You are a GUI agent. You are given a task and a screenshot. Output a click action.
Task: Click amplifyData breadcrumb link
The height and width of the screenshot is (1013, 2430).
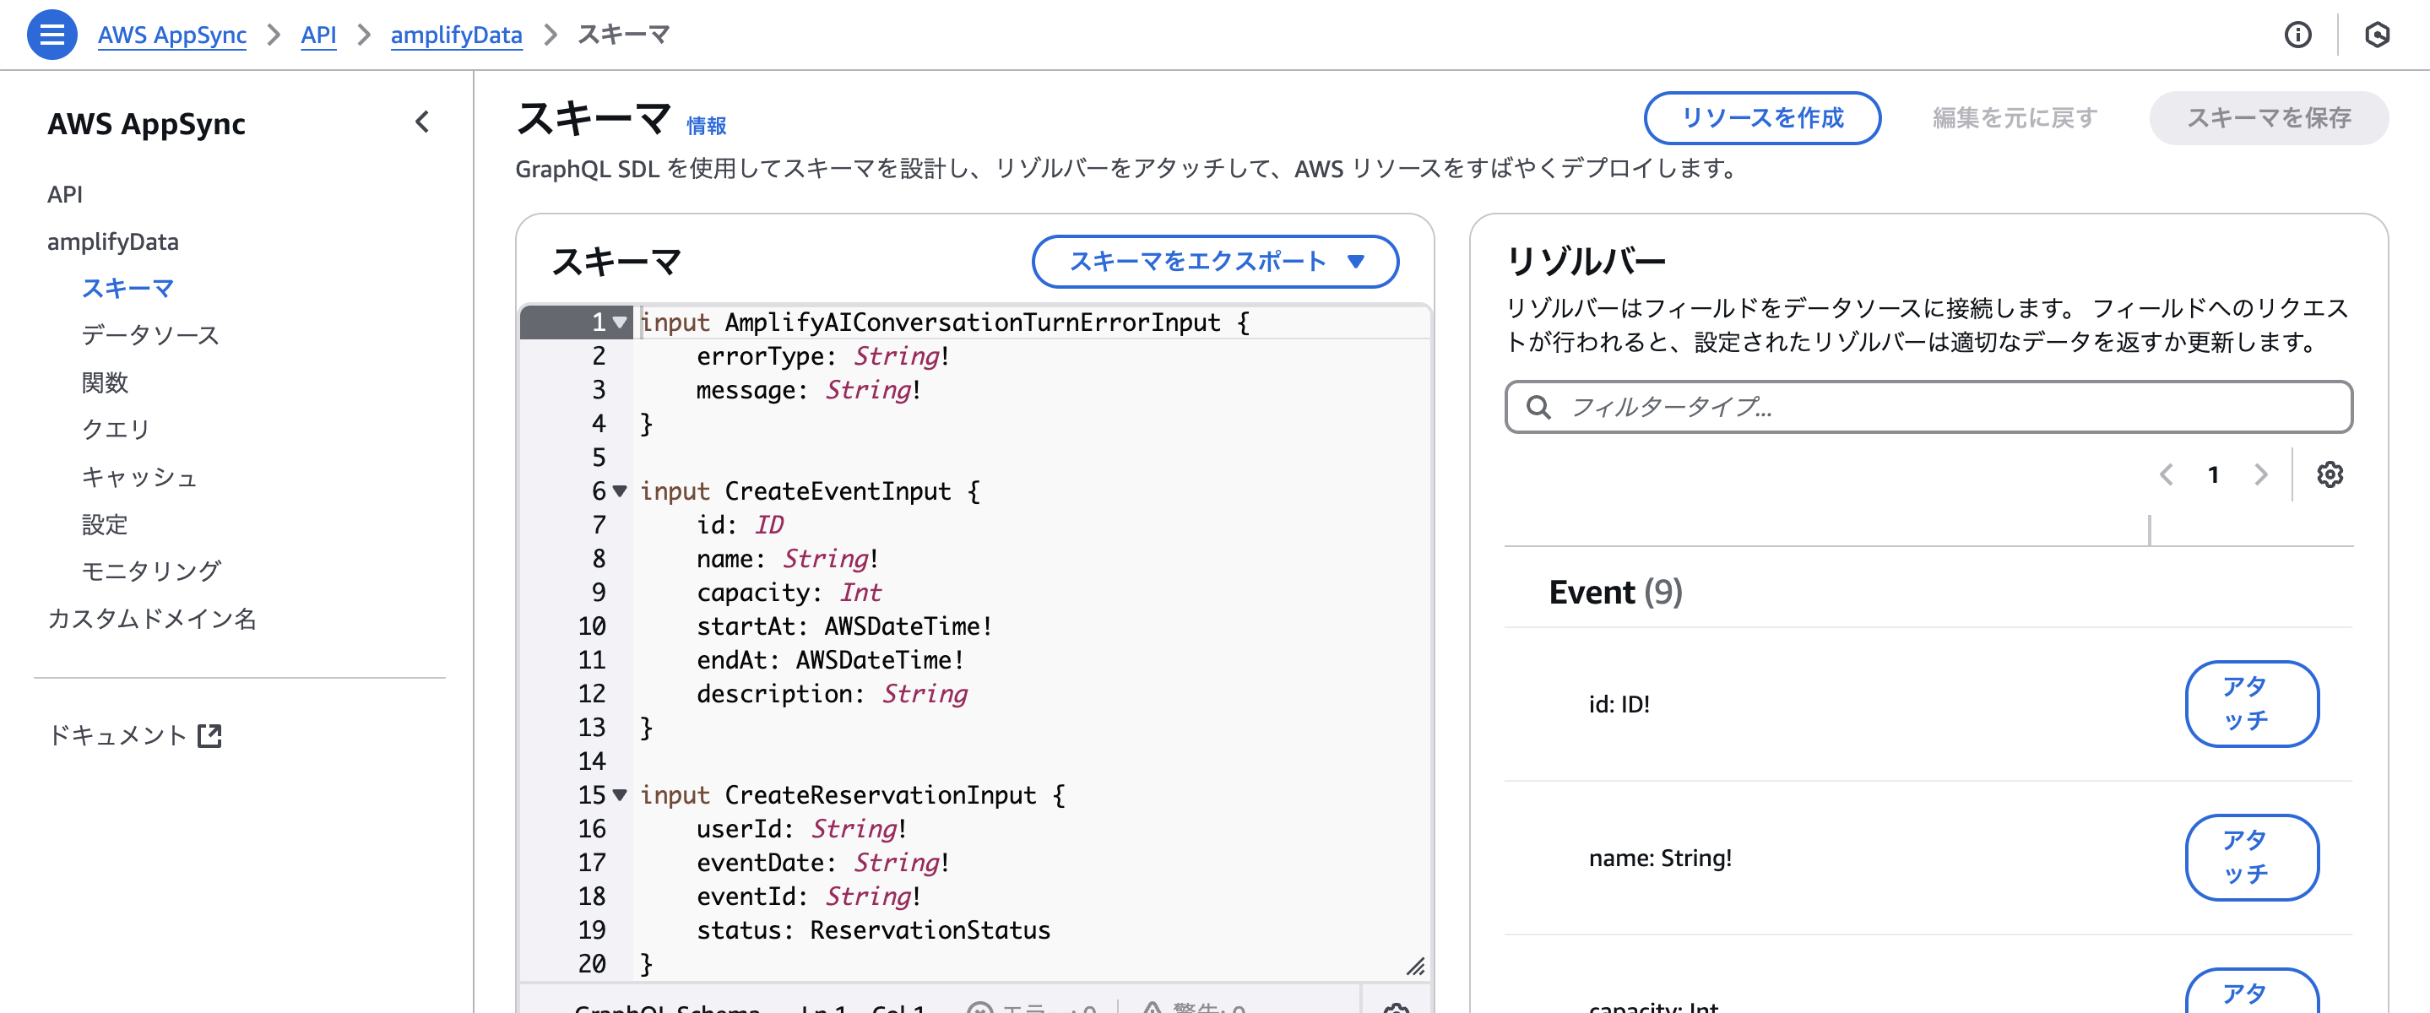pyautogui.click(x=456, y=35)
